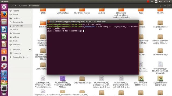This screenshot has height=96, width=172.
Task: Select the BTCK folder
Action: [x=43, y=10]
